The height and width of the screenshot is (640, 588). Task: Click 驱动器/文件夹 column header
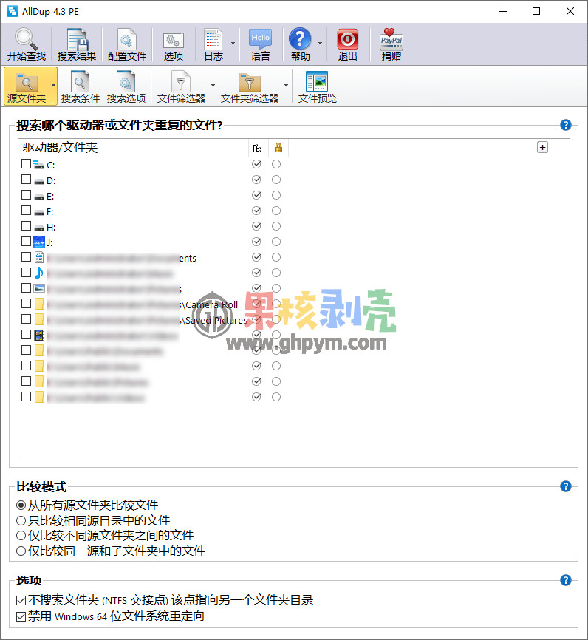(x=60, y=148)
